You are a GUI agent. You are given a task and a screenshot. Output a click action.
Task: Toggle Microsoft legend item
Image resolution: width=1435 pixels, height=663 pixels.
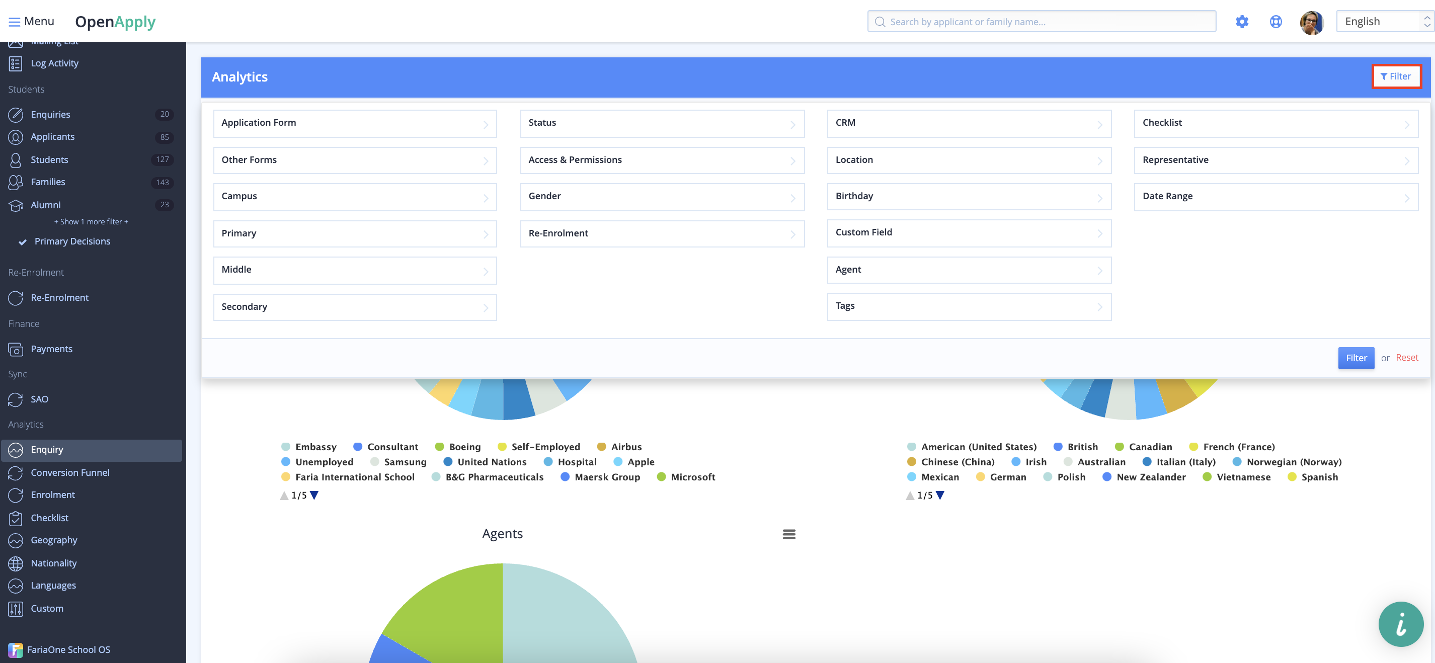pyautogui.click(x=686, y=477)
